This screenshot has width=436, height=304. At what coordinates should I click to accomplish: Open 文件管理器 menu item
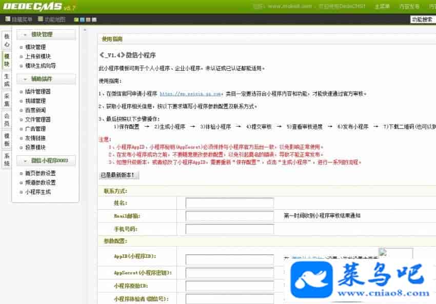38,119
